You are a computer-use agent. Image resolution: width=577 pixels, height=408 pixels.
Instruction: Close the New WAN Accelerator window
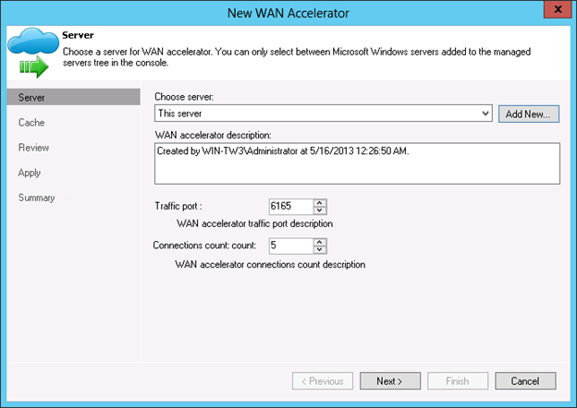(x=558, y=9)
